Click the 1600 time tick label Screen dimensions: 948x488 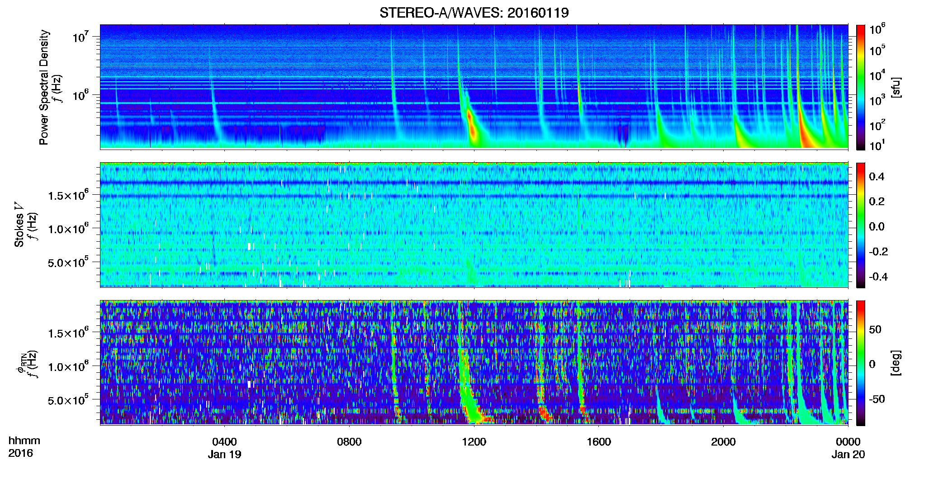coord(599,441)
